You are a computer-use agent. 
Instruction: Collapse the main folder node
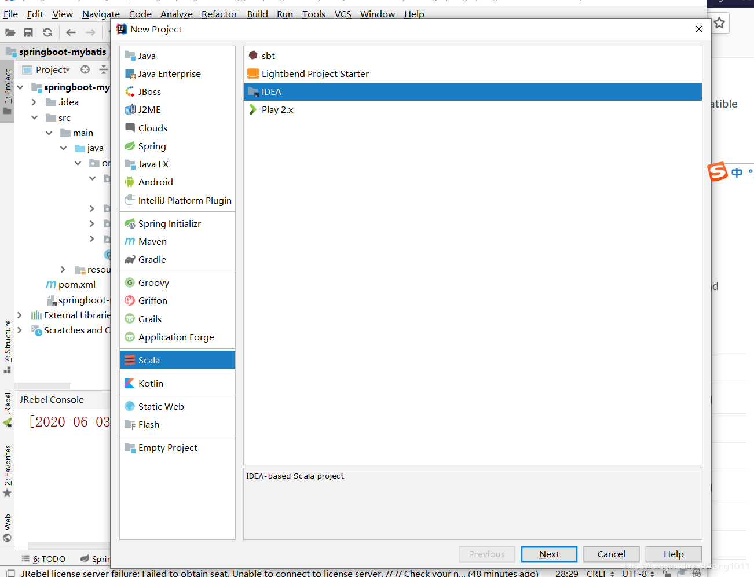(x=49, y=133)
